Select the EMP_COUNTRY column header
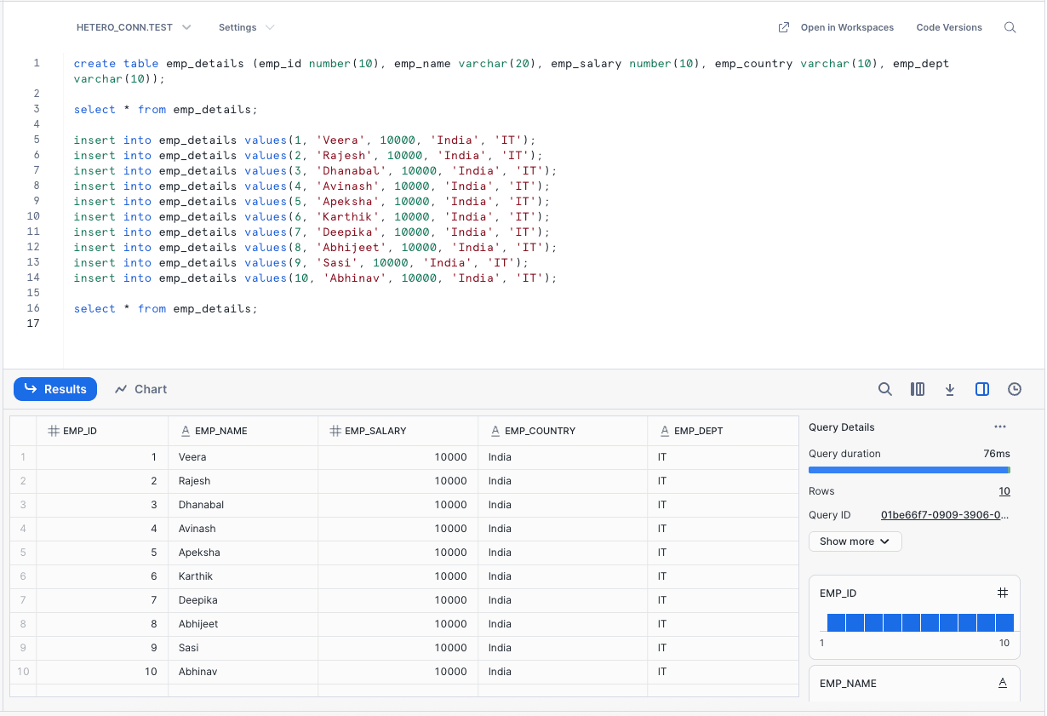Image resolution: width=1047 pixels, height=716 pixels. point(563,431)
